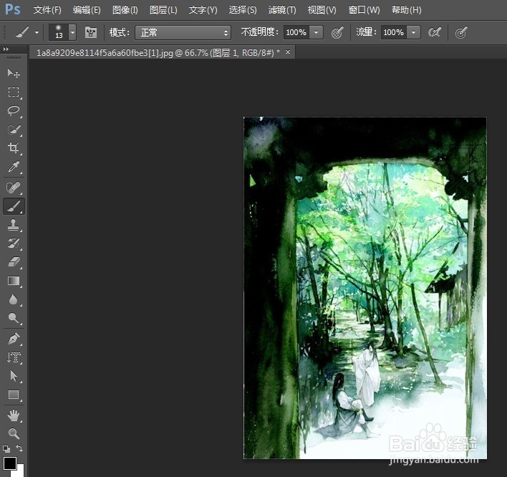Image resolution: width=507 pixels, height=477 pixels.
Task: Open the 窗口(W) menu
Action: (x=364, y=10)
